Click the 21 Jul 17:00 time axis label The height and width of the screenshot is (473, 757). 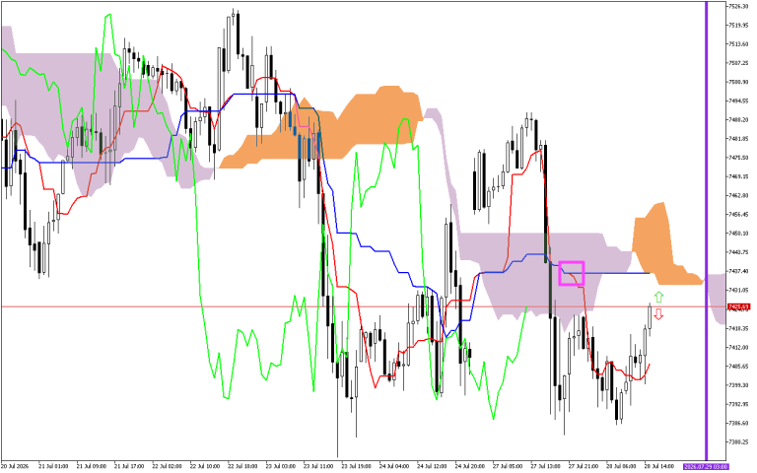(x=129, y=467)
